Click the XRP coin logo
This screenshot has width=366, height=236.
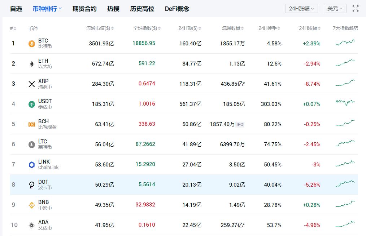point(32,84)
